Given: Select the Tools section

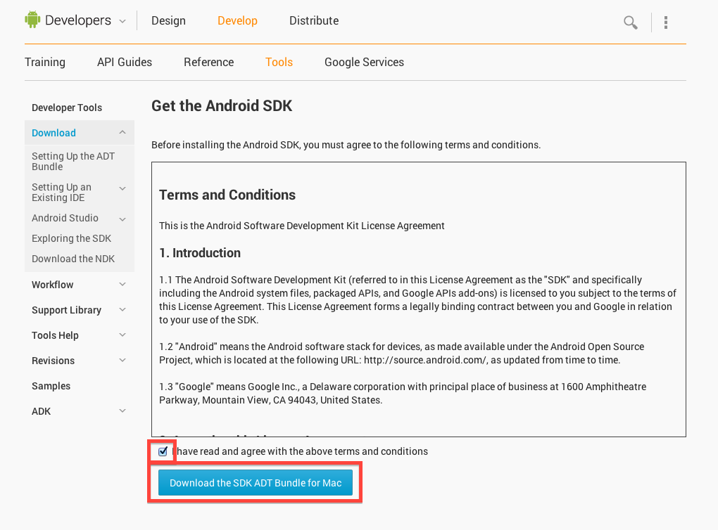Looking at the screenshot, I should point(279,62).
